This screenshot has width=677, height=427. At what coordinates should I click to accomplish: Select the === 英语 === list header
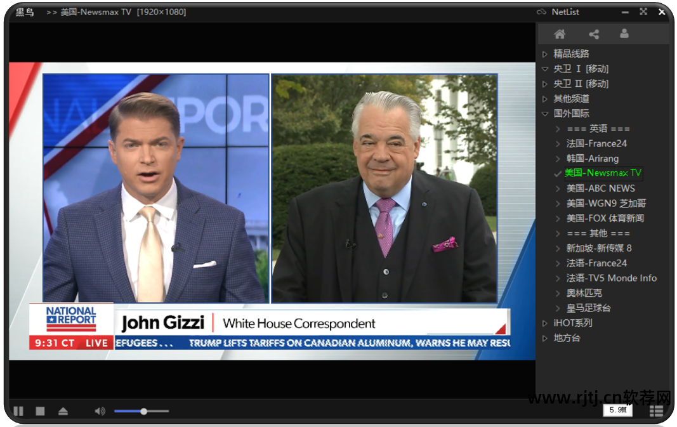(x=598, y=129)
